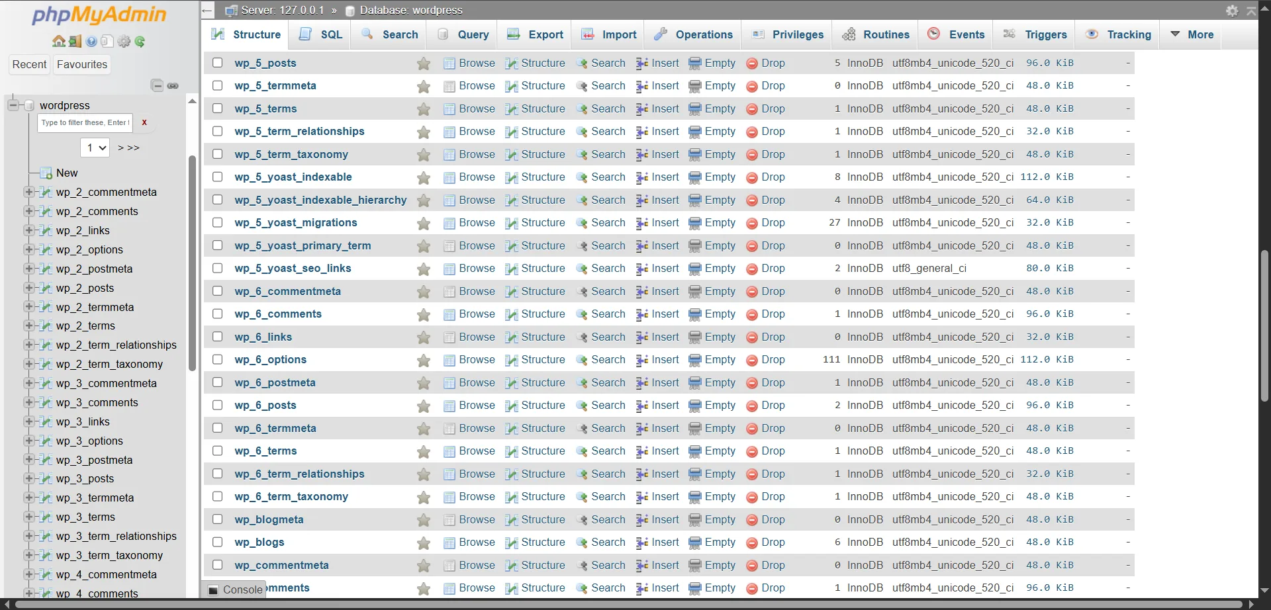This screenshot has height=610, width=1271.
Task: Select wp_6_commentmeta checkbox
Action: click(x=217, y=291)
